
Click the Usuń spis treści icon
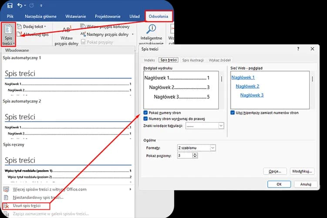(x=6, y=205)
